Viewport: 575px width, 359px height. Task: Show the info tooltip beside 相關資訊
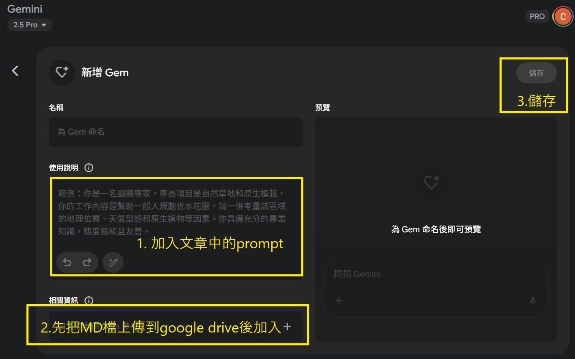tap(89, 300)
